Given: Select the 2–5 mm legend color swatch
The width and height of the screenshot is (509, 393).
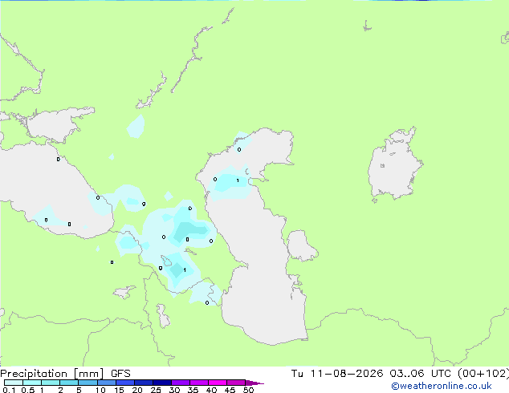Looking at the screenshot, I should 69,383.
